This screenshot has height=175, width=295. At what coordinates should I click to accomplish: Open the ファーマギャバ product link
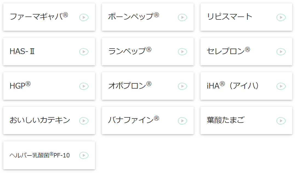pos(39,17)
